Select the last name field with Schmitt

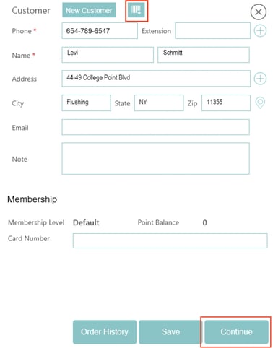coord(204,55)
